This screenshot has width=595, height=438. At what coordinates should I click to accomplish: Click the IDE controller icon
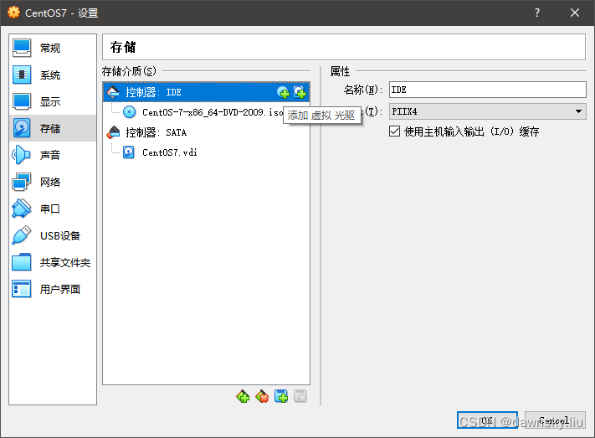click(113, 92)
